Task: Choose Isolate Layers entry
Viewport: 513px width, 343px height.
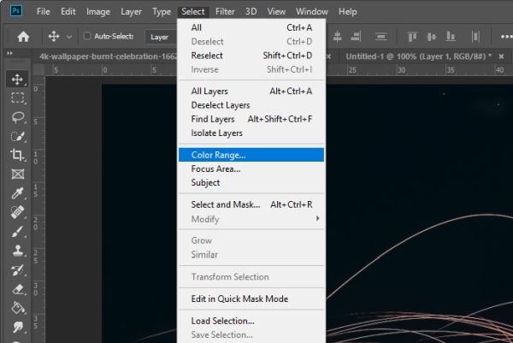Action: point(251,133)
